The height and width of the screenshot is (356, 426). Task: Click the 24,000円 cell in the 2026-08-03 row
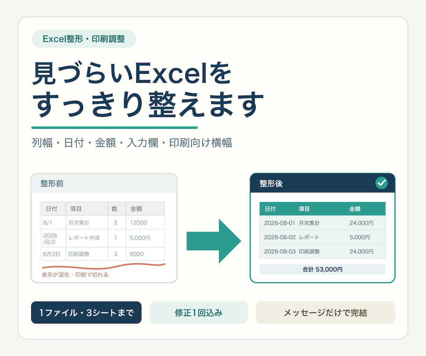pos(361,252)
